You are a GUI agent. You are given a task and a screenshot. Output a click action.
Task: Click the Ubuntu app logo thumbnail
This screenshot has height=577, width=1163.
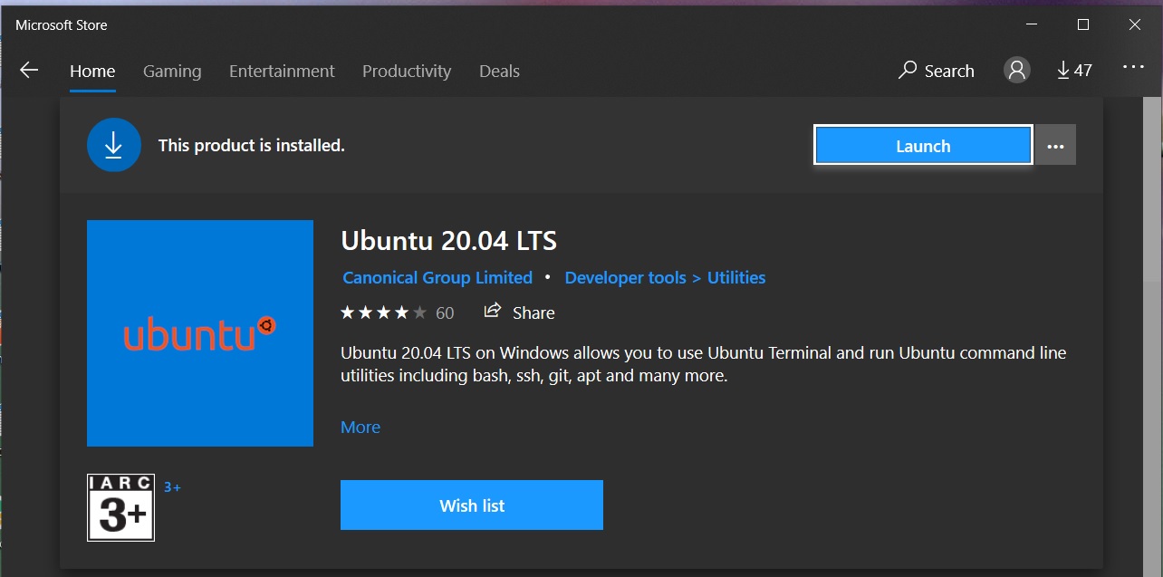tap(200, 333)
